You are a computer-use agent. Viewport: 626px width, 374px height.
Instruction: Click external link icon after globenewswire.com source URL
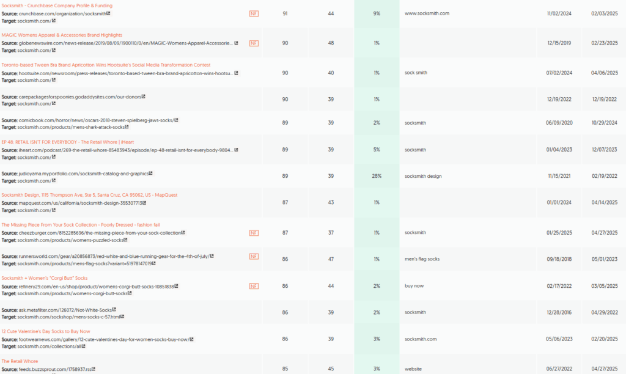point(236,43)
